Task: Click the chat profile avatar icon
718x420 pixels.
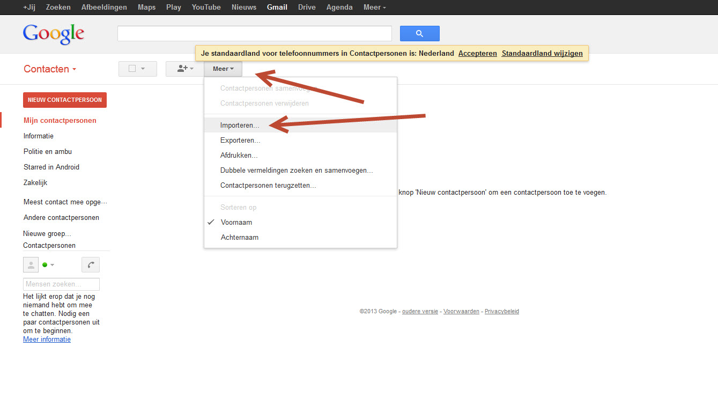Action: 31,265
